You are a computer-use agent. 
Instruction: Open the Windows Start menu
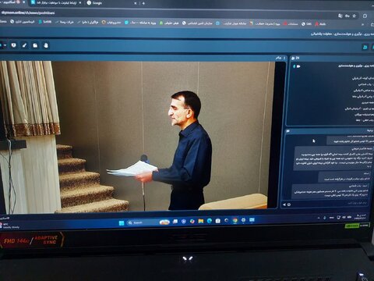(122, 223)
